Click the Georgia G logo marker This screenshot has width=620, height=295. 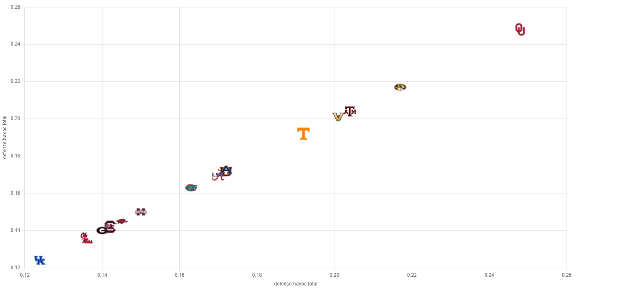coord(101,230)
